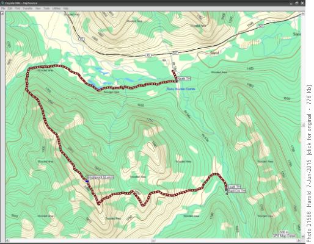The image size is (314, 244).
Task: Click the Sand Crk TH waypoint label
Action: [x=236, y=191]
